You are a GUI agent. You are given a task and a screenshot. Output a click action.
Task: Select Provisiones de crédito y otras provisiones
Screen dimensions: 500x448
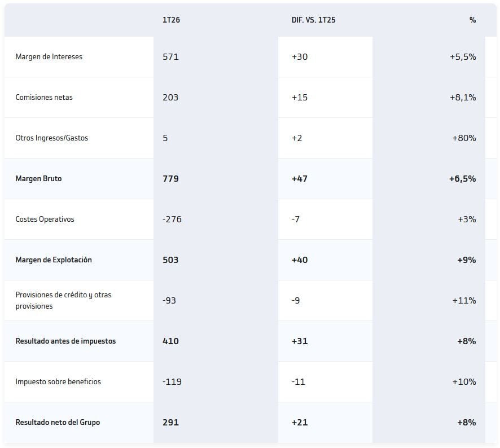(63, 301)
